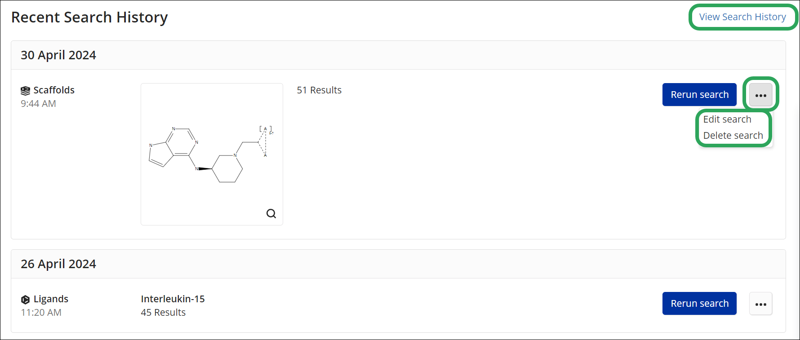Click the 45 Results text
Image resolution: width=800 pixels, height=340 pixels.
(163, 313)
